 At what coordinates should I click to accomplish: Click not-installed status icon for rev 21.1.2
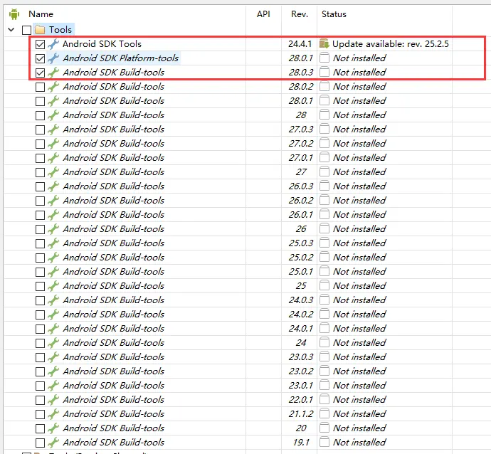(324, 414)
